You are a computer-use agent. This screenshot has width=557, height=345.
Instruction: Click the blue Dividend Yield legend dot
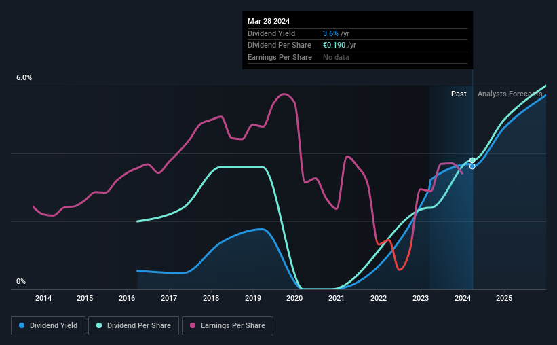(x=22, y=325)
